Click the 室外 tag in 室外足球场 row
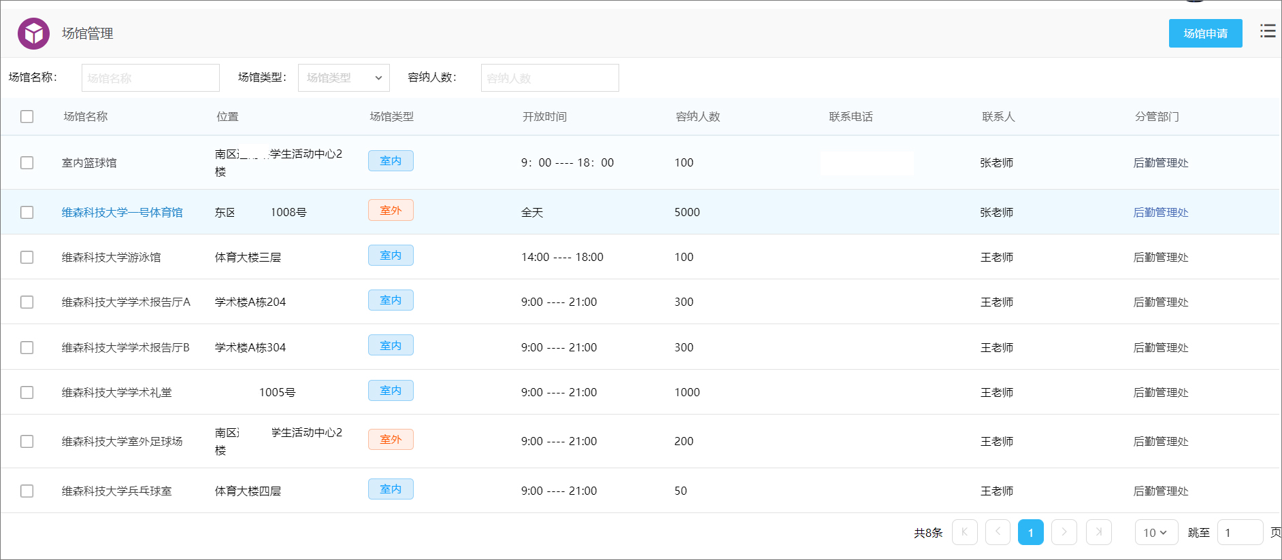Image resolution: width=1282 pixels, height=560 pixels. (391, 439)
